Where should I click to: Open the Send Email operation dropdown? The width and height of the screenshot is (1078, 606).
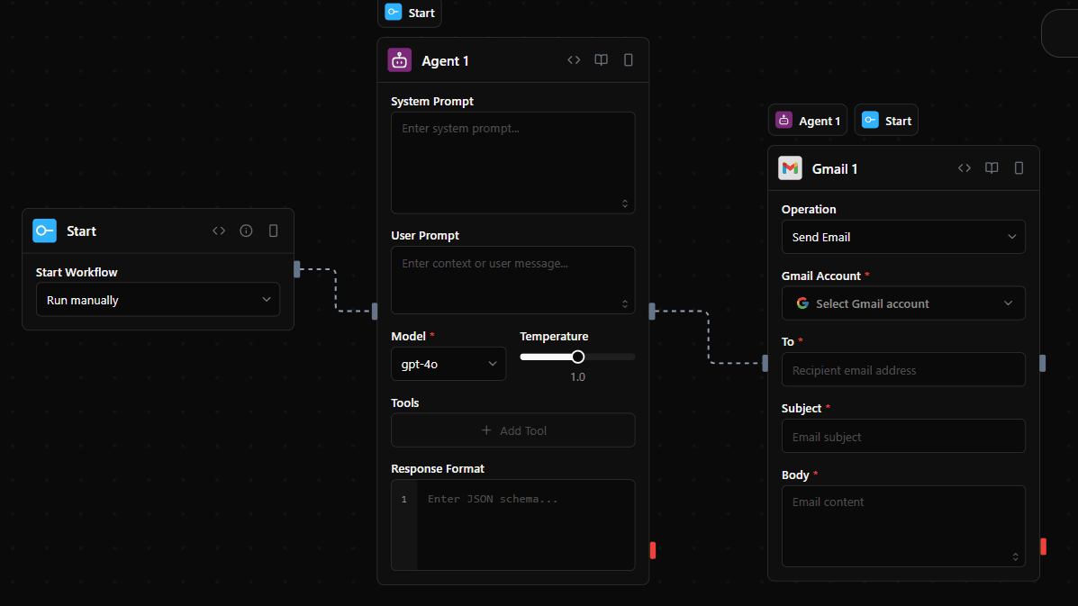point(902,237)
